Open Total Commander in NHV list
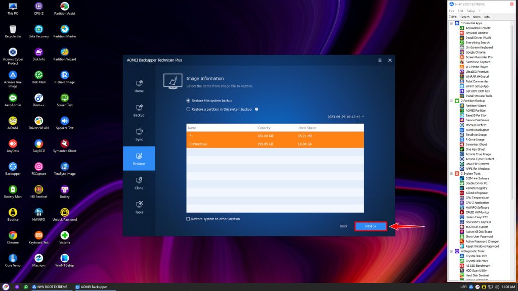This screenshot has width=518, height=291. tap(477, 81)
